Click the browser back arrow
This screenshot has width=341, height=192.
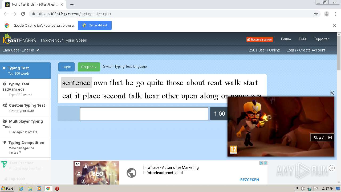click(x=6, y=14)
